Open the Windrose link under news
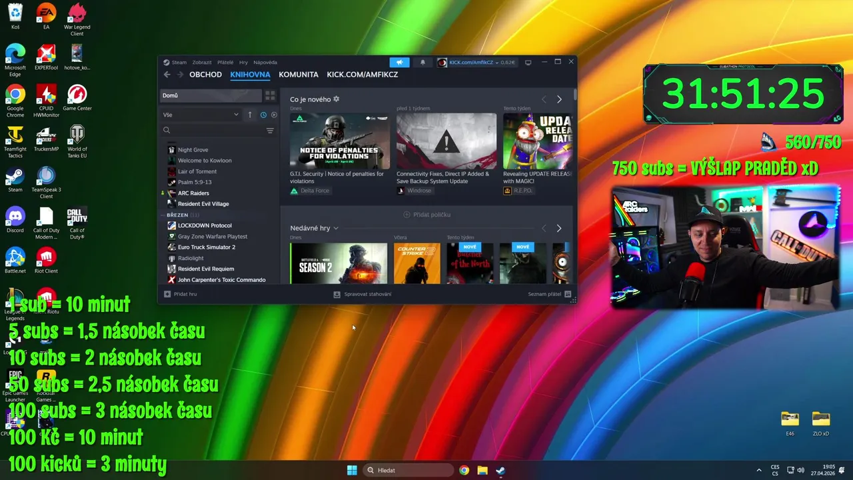 (x=414, y=191)
